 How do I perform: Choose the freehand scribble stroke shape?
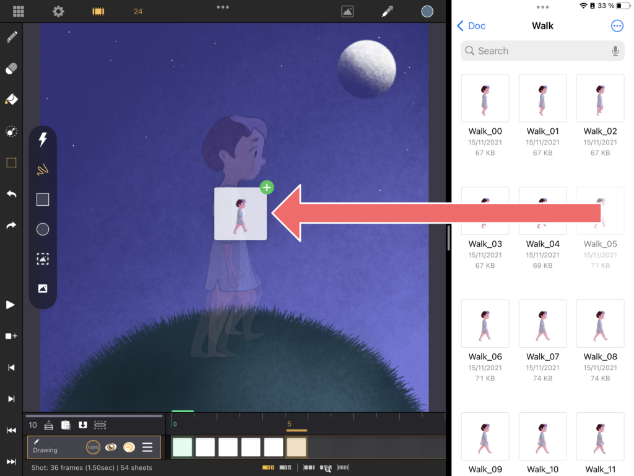pyautogui.click(x=43, y=169)
